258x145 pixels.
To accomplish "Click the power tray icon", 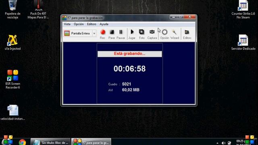I will pyautogui.click(x=229, y=143).
